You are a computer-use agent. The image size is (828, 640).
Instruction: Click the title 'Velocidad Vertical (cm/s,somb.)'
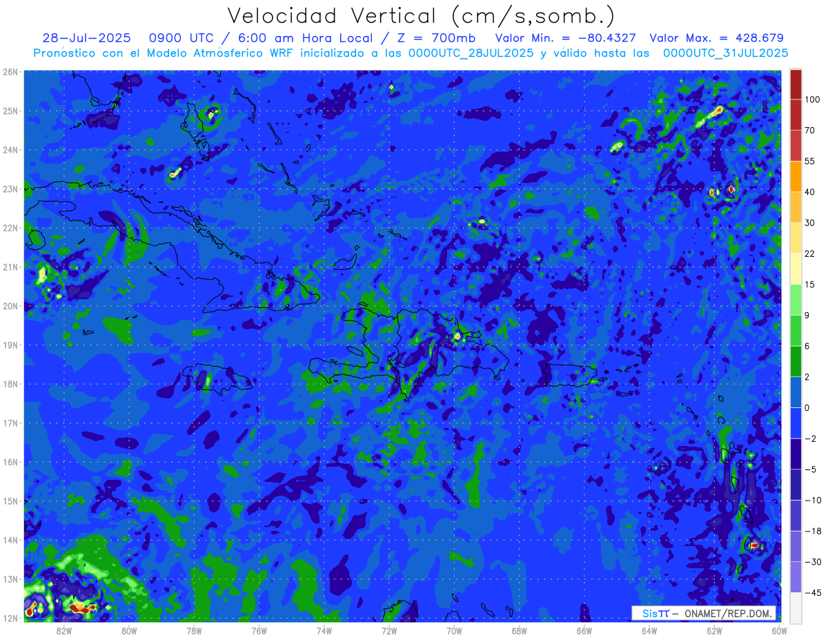[x=421, y=15]
